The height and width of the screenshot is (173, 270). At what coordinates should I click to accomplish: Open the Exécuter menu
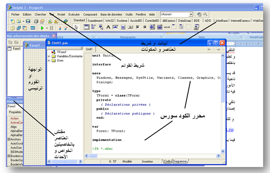point(74,15)
